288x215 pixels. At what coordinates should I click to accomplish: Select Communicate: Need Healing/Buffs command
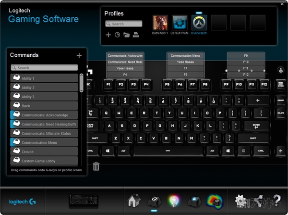[44, 124]
